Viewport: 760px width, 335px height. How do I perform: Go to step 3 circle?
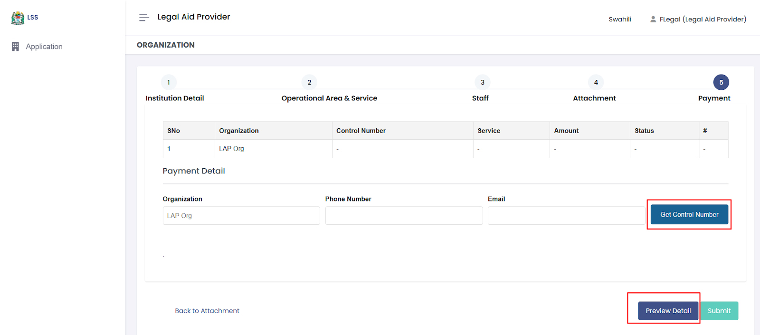click(483, 82)
